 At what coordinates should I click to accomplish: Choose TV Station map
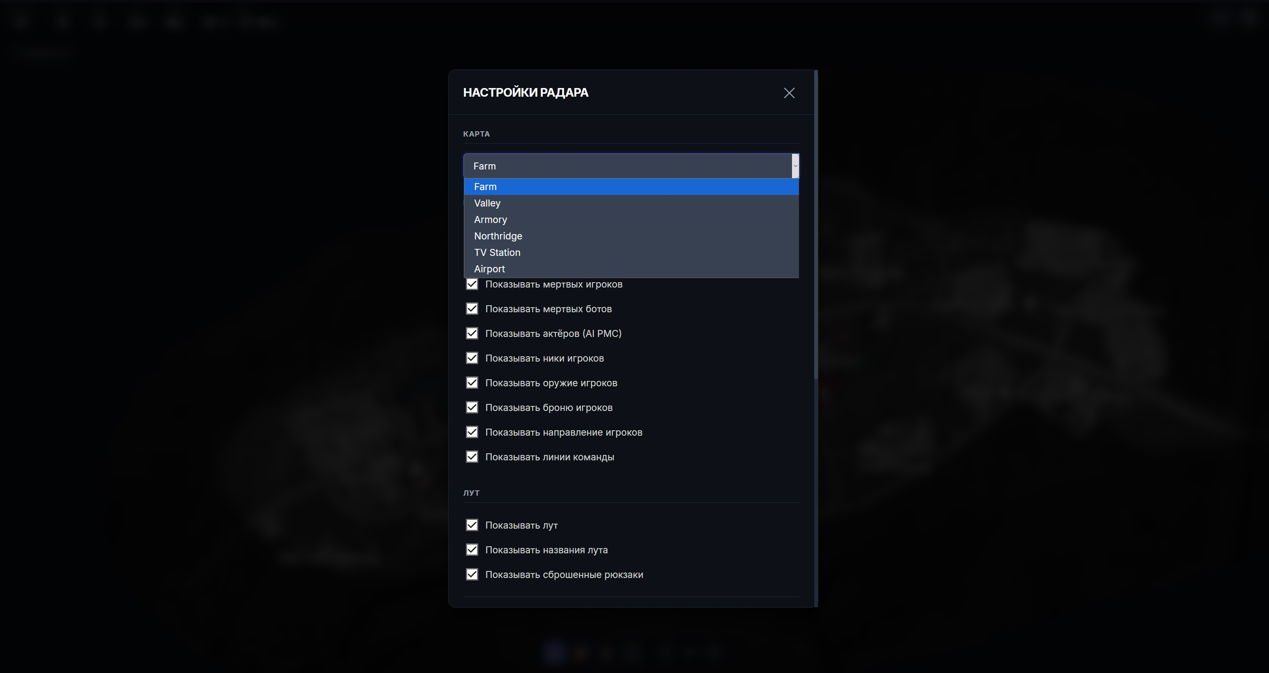click(497, 253)
